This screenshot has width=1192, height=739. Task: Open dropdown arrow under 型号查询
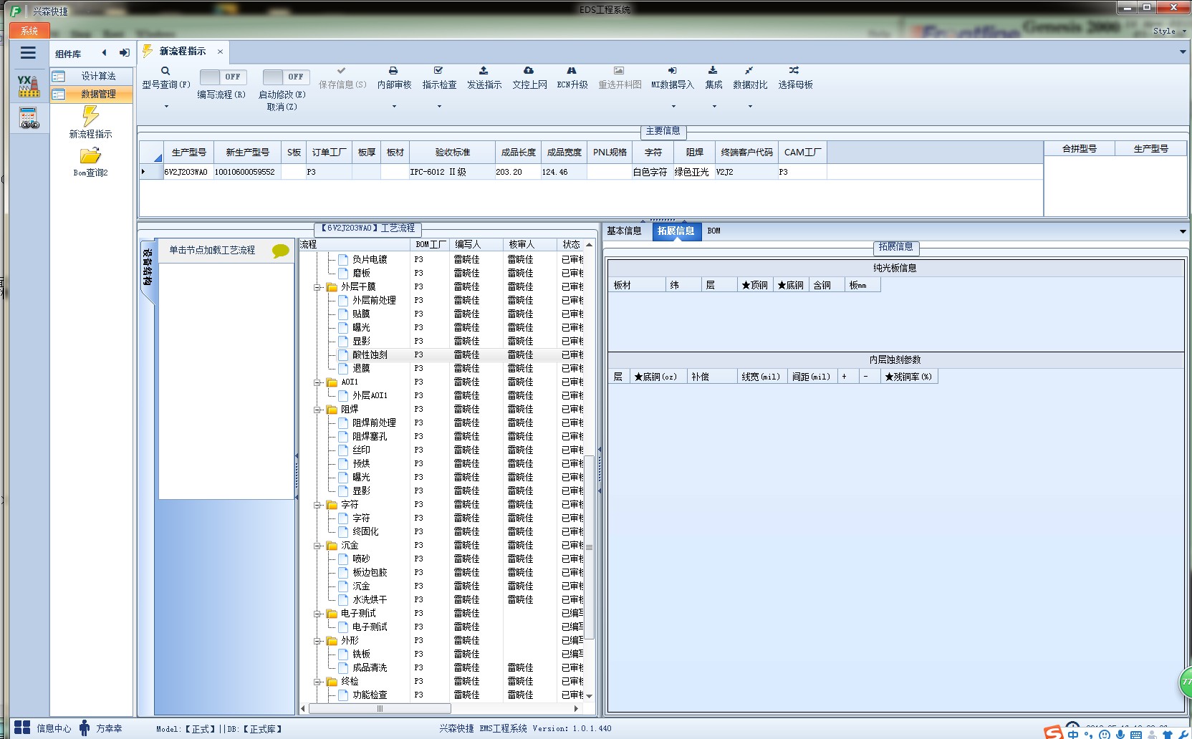pos(166,107)
